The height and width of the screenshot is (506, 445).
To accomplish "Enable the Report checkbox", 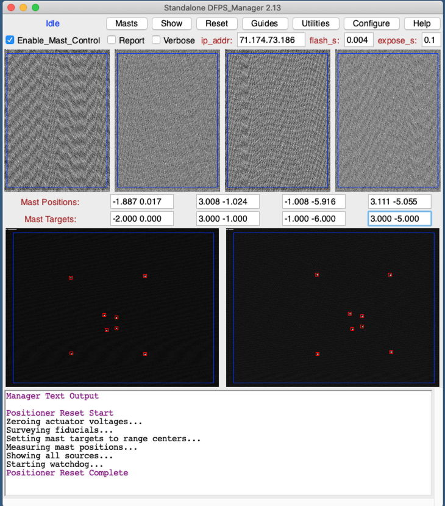I will [112, 40].
